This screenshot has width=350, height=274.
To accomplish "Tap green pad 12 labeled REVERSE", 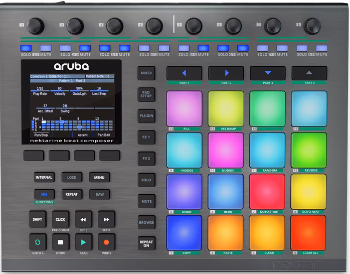I will [x=309, y=150].
